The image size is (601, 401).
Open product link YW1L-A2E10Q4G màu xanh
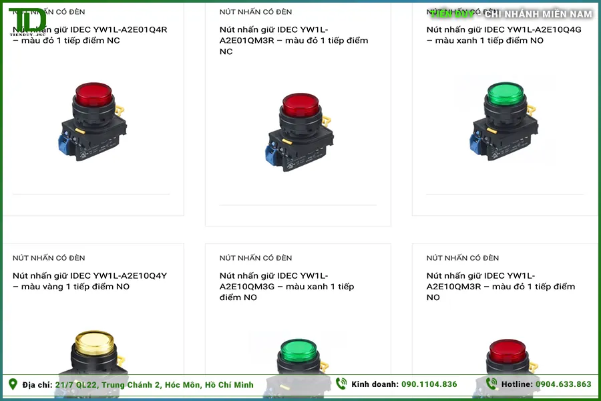click(x=504, y=35)
